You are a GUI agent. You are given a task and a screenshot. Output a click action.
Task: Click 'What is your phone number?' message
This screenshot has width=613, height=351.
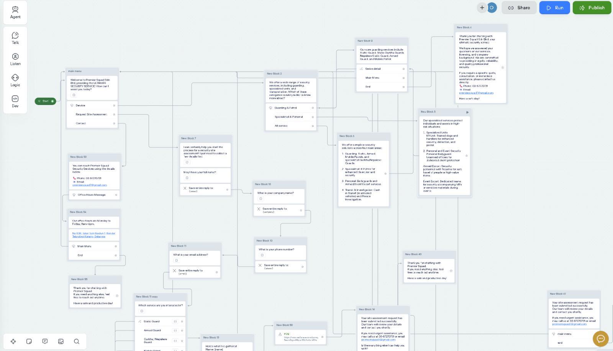coord(280,252)
